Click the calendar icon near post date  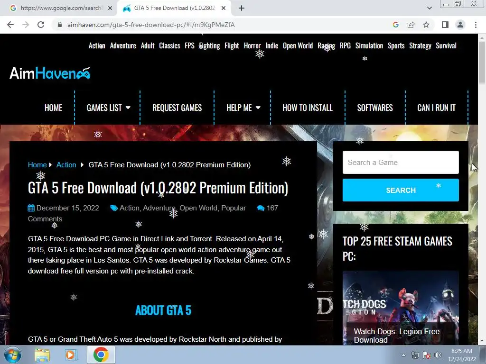tap(31, 208)
